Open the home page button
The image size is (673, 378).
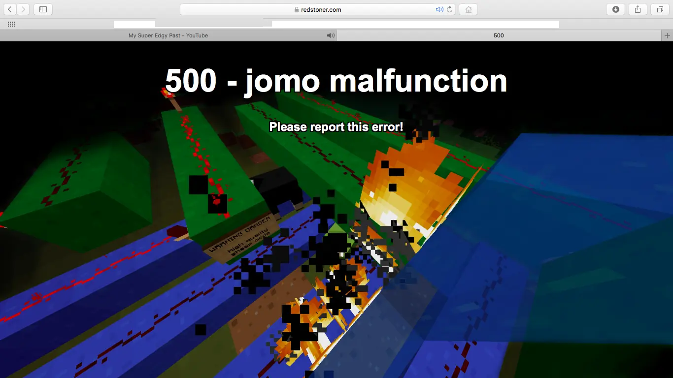coord(468,9)
